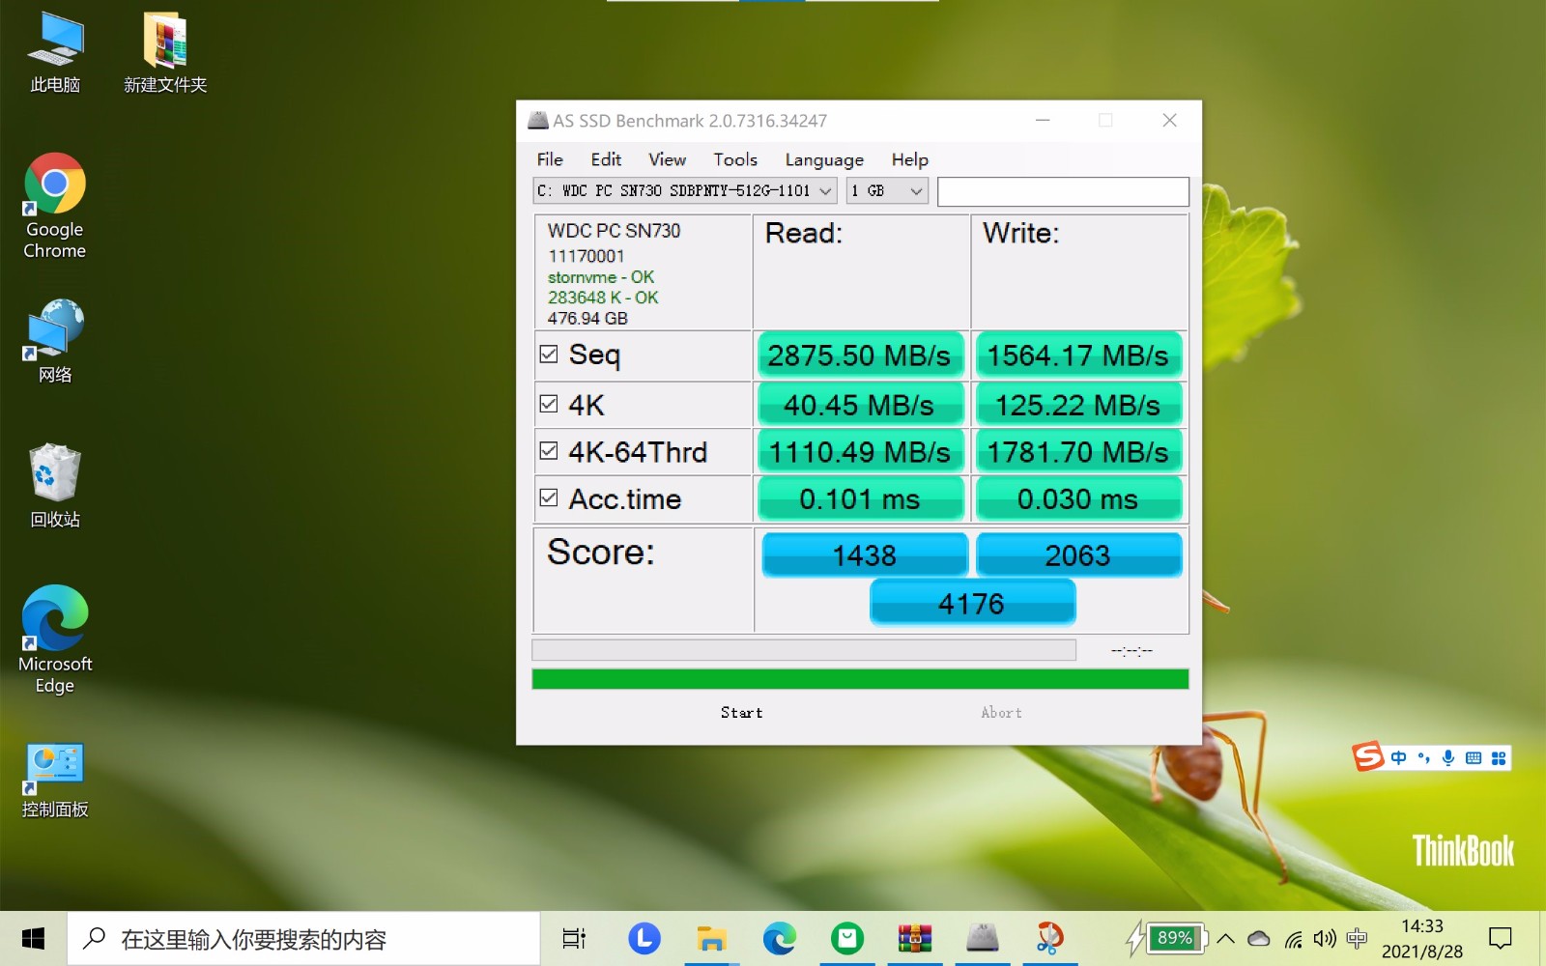Select the 控制面板 desktop shortcut
Image resolution: width=1546 pixels, height=966 pixels.
tap(55, 781)
